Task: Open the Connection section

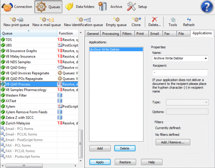Action: [17, 7]
